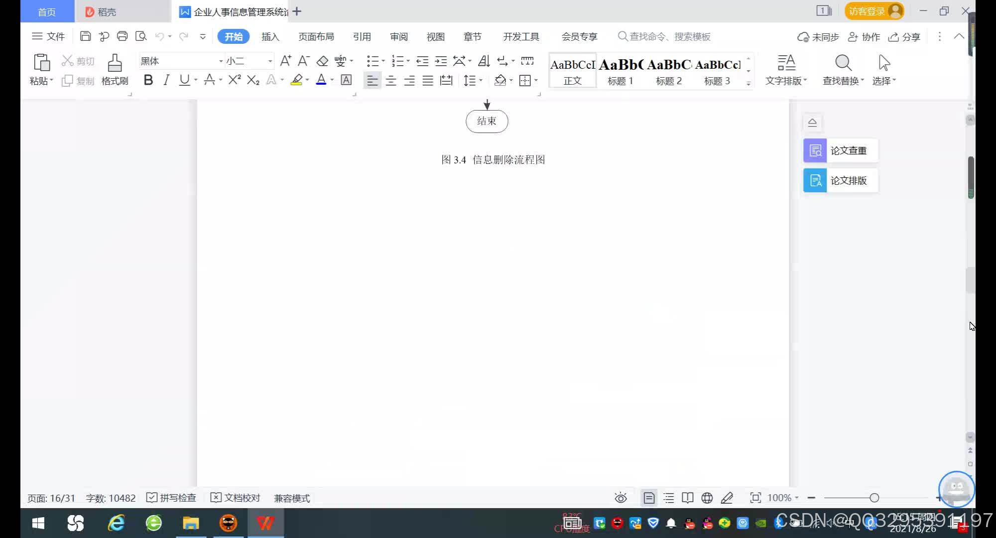The image size is (996, 538).
Task: Click the 分享 share button
Action: tap(904, 36)
